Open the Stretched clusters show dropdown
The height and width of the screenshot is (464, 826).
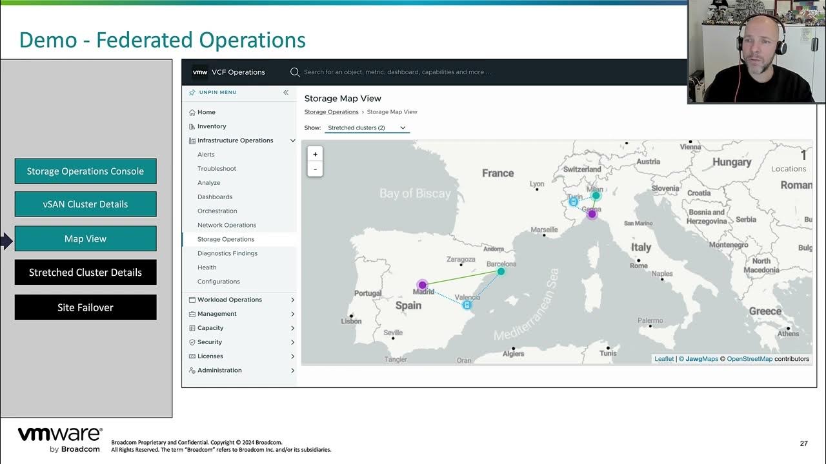pos(367,128)
